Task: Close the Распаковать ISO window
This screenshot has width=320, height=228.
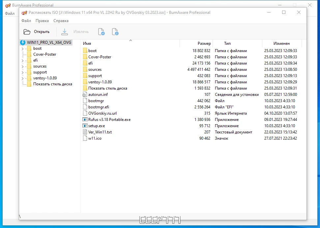Action: click(299, 12)
